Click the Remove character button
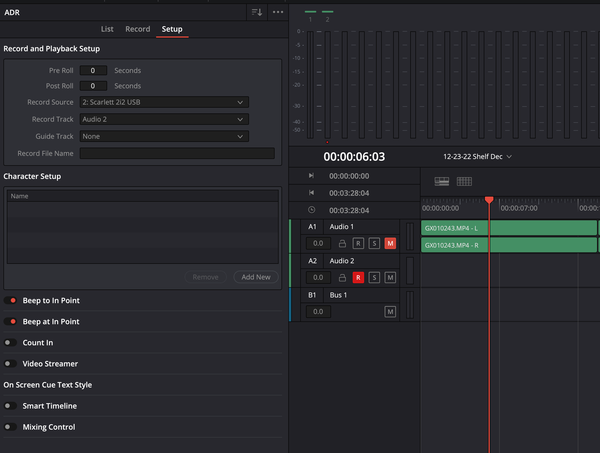The height and width of the screenshot is (453, 600). click(x=205, y=277)
